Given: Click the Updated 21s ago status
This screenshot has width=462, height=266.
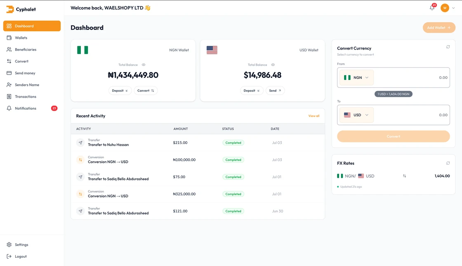Looking at the screenshot, I should pos(349,187).
